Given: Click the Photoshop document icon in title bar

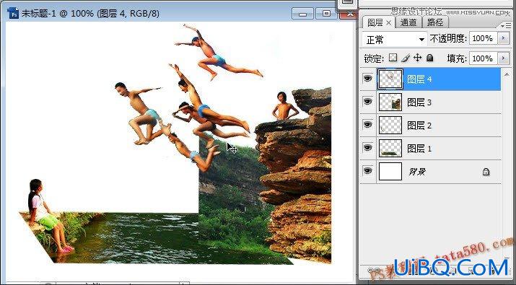Looking at the screenshot, I should coord(13,14).
